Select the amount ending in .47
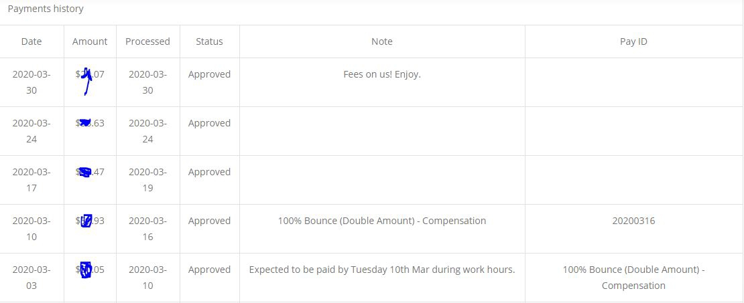Viewport: 744px width, 303px height. (x=90, y=172)
